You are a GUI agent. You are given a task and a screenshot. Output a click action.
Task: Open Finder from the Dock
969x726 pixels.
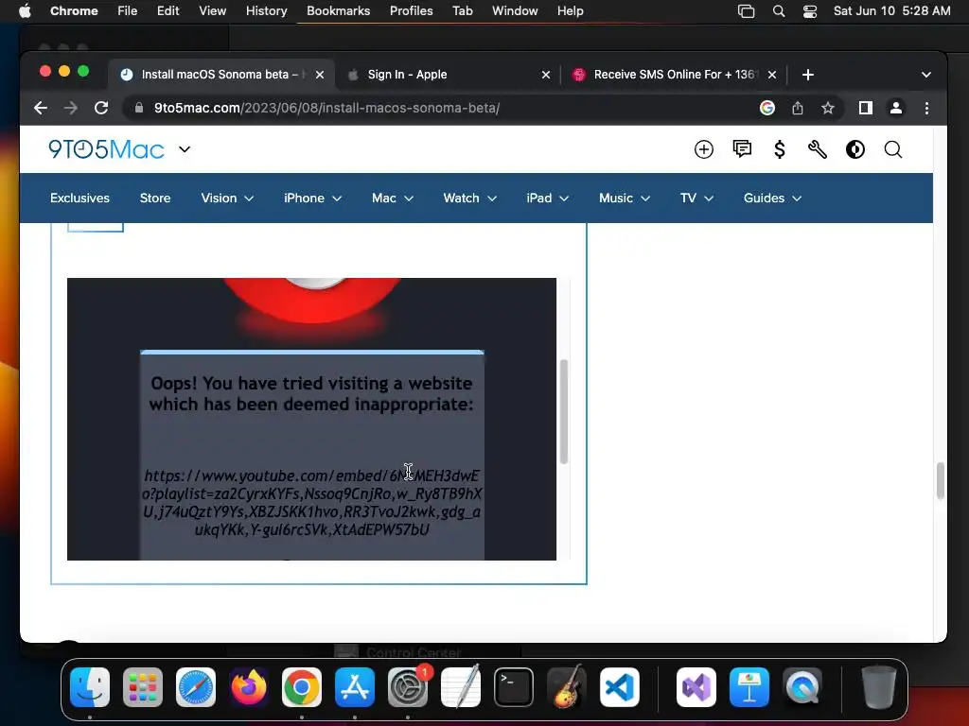point(90,686)
